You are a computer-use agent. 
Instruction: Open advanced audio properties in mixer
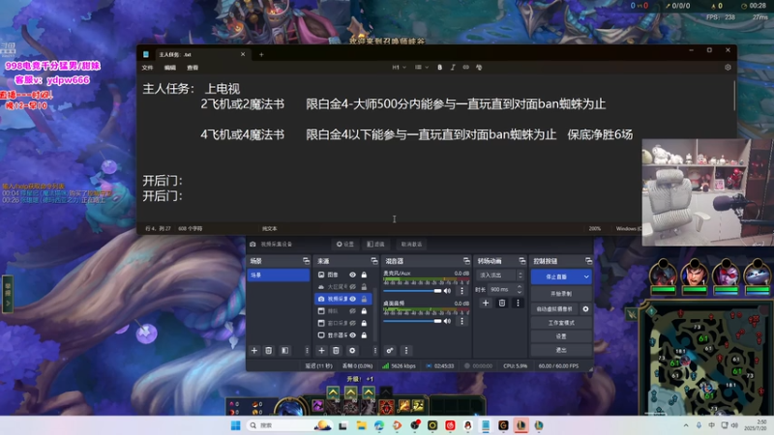pos(390,351)
